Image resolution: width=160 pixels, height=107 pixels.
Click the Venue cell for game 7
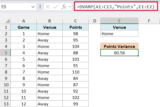pos(50,72)
